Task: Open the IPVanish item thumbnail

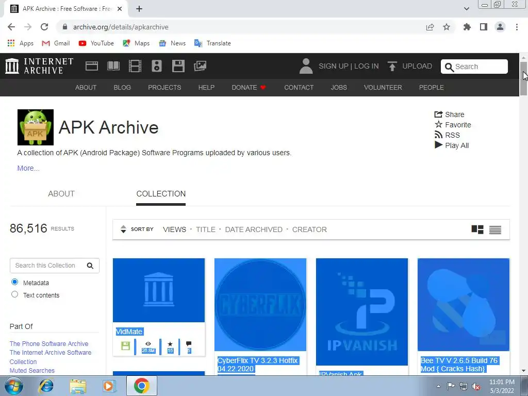Action: coord(361,312)
